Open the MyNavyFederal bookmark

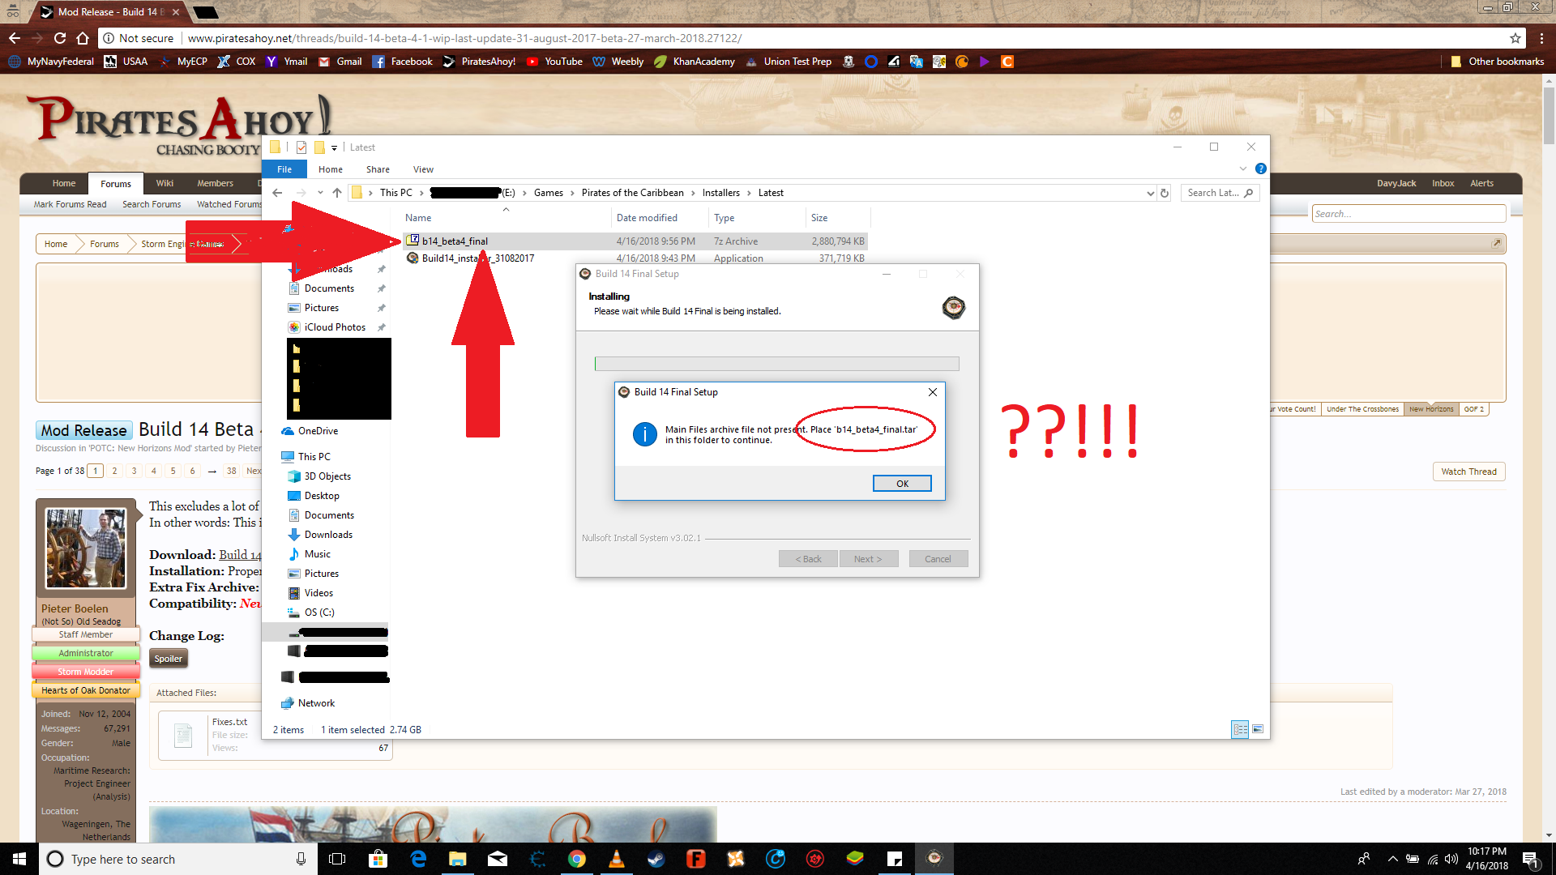coord(52,62)
